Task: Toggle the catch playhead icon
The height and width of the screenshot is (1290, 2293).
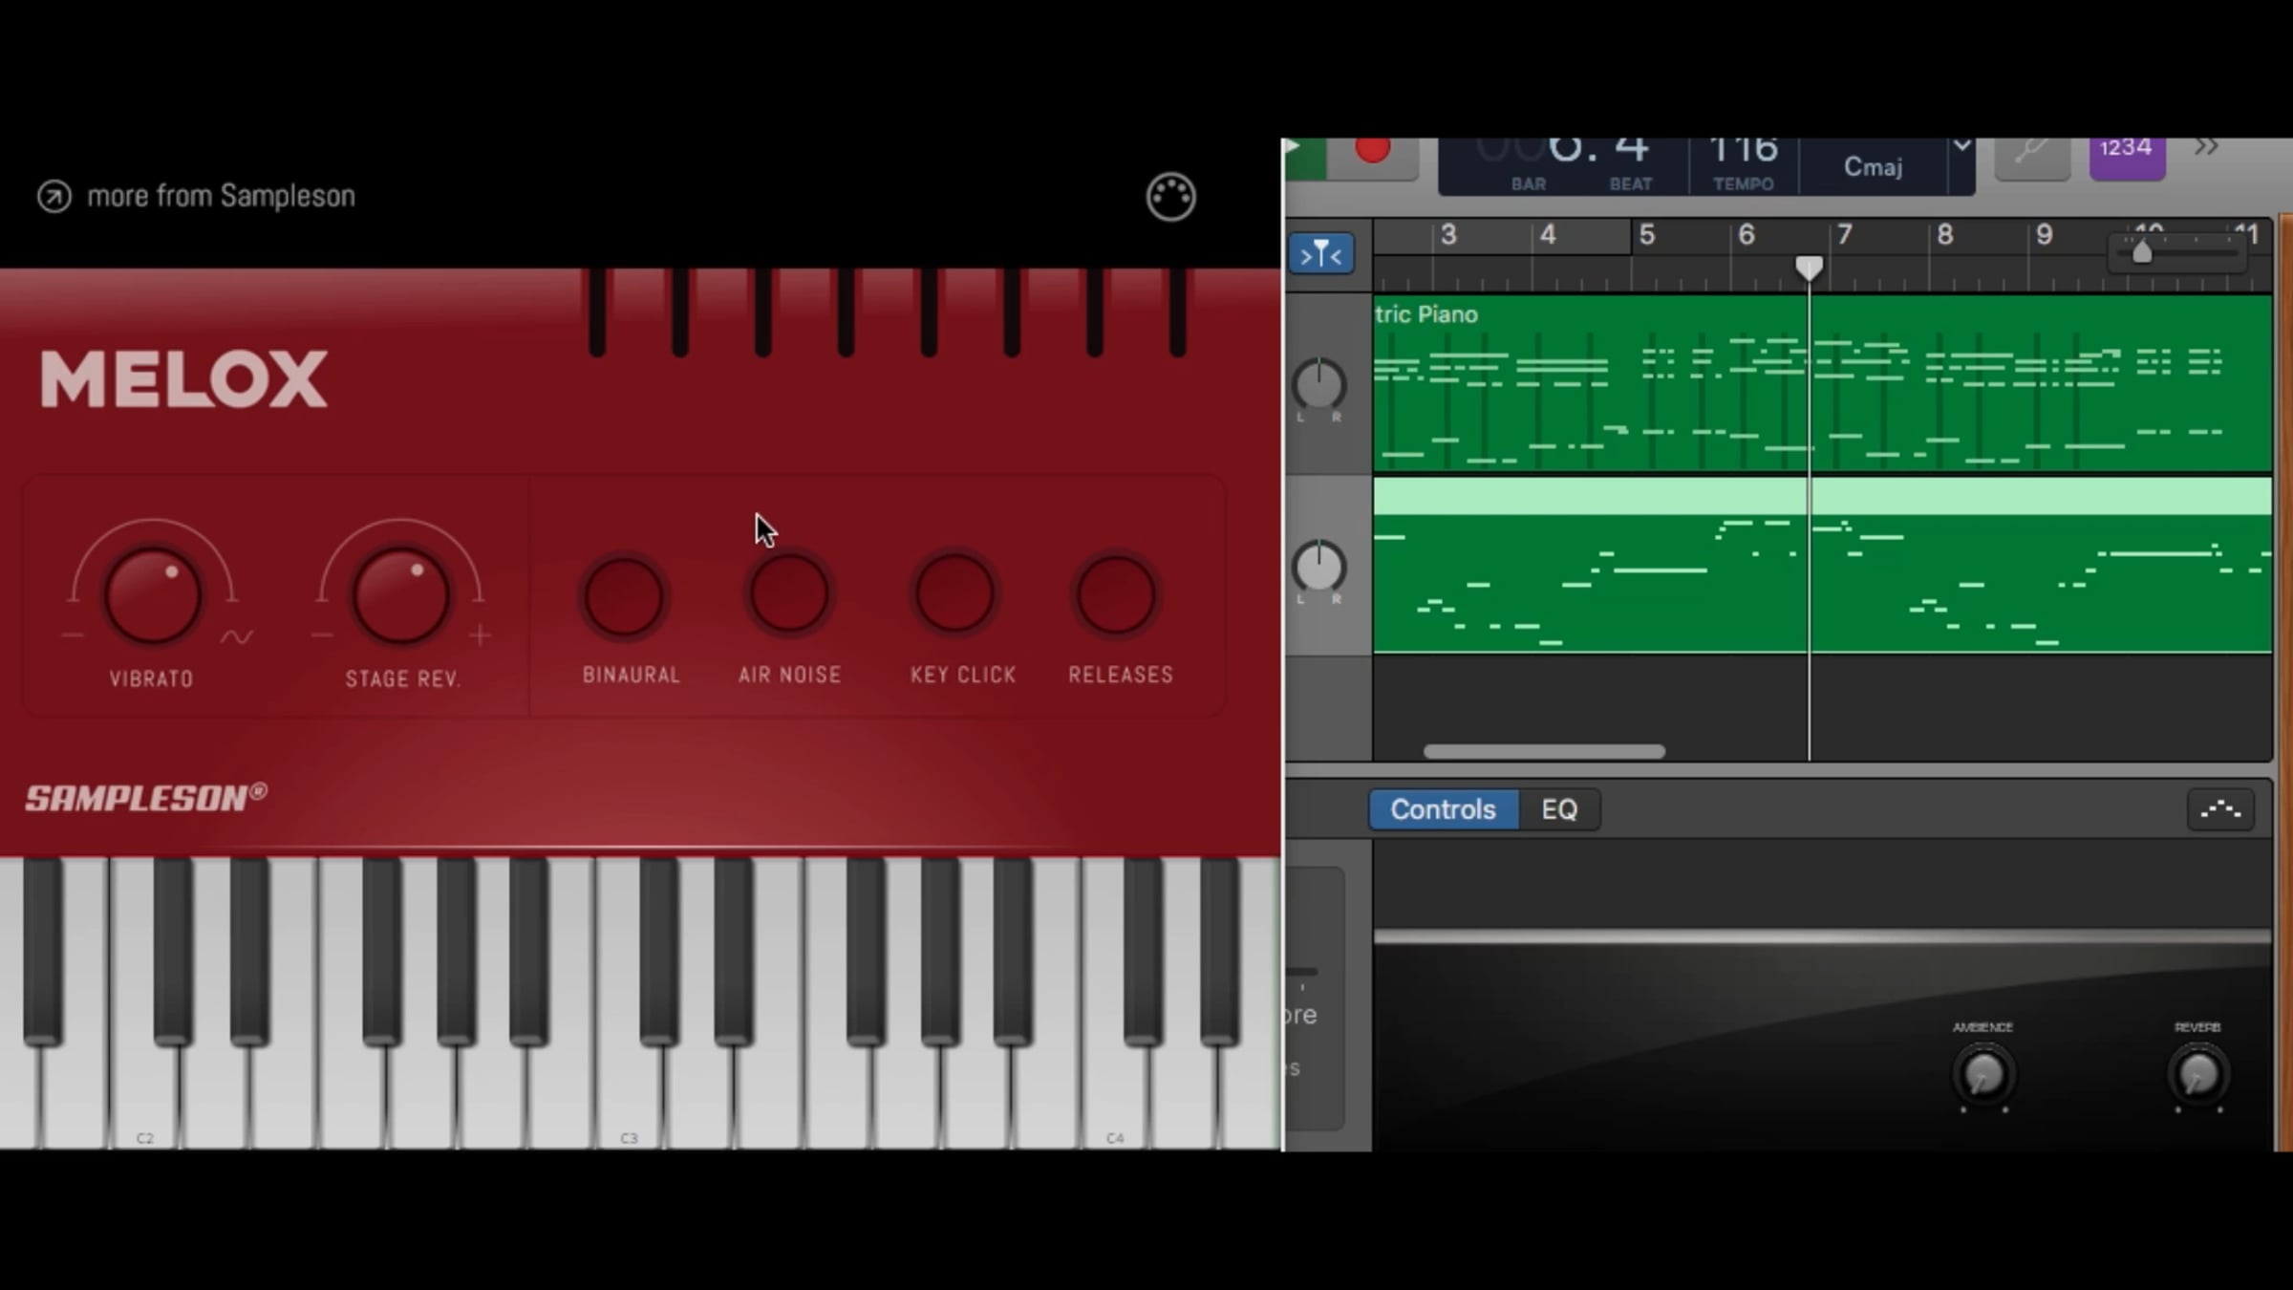Action: [x=1320, y=254]
